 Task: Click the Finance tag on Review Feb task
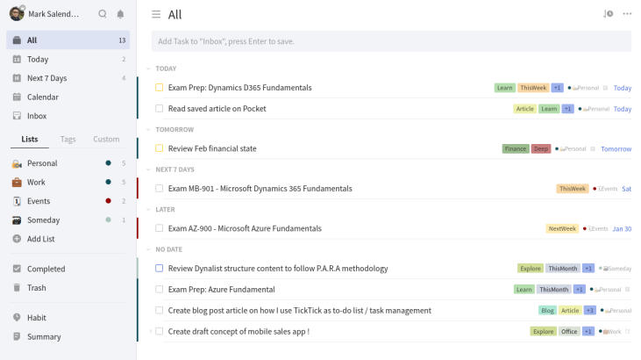tap(515, 148)
